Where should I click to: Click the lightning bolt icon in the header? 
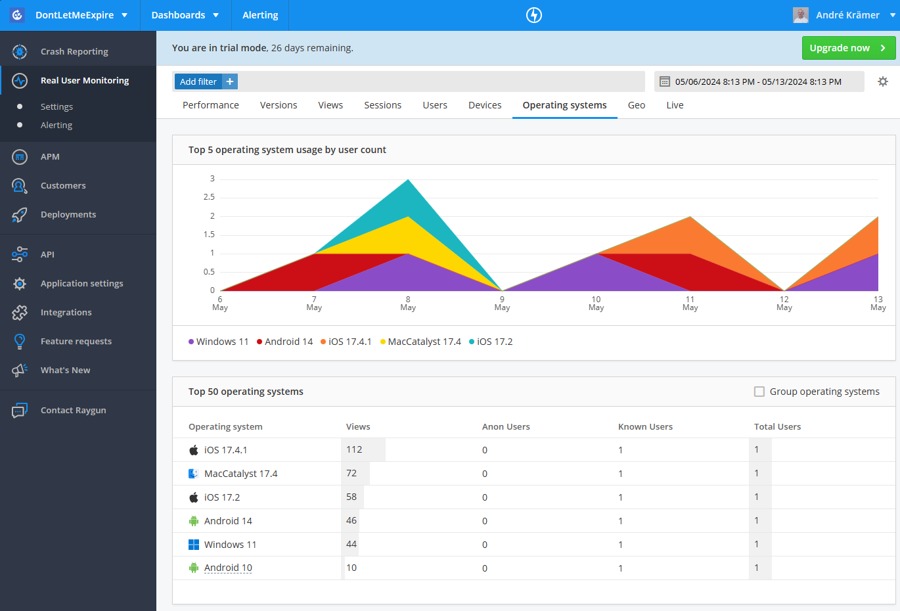tap(534, 14)
